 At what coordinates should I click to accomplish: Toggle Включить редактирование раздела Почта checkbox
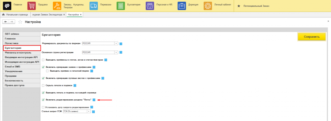pos(43,100)
